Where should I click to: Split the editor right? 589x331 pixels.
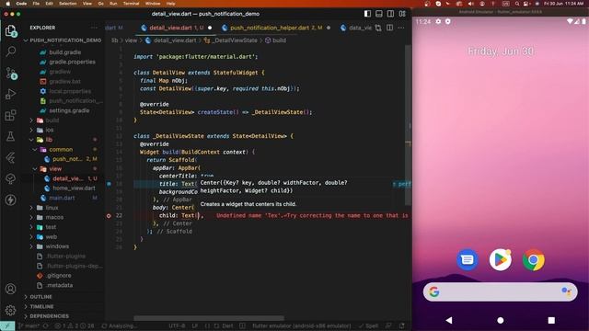[390, 28]
